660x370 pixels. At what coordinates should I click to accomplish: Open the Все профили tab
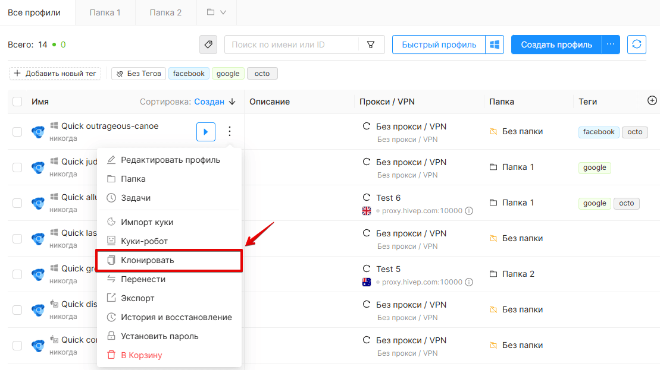[34, 12]
